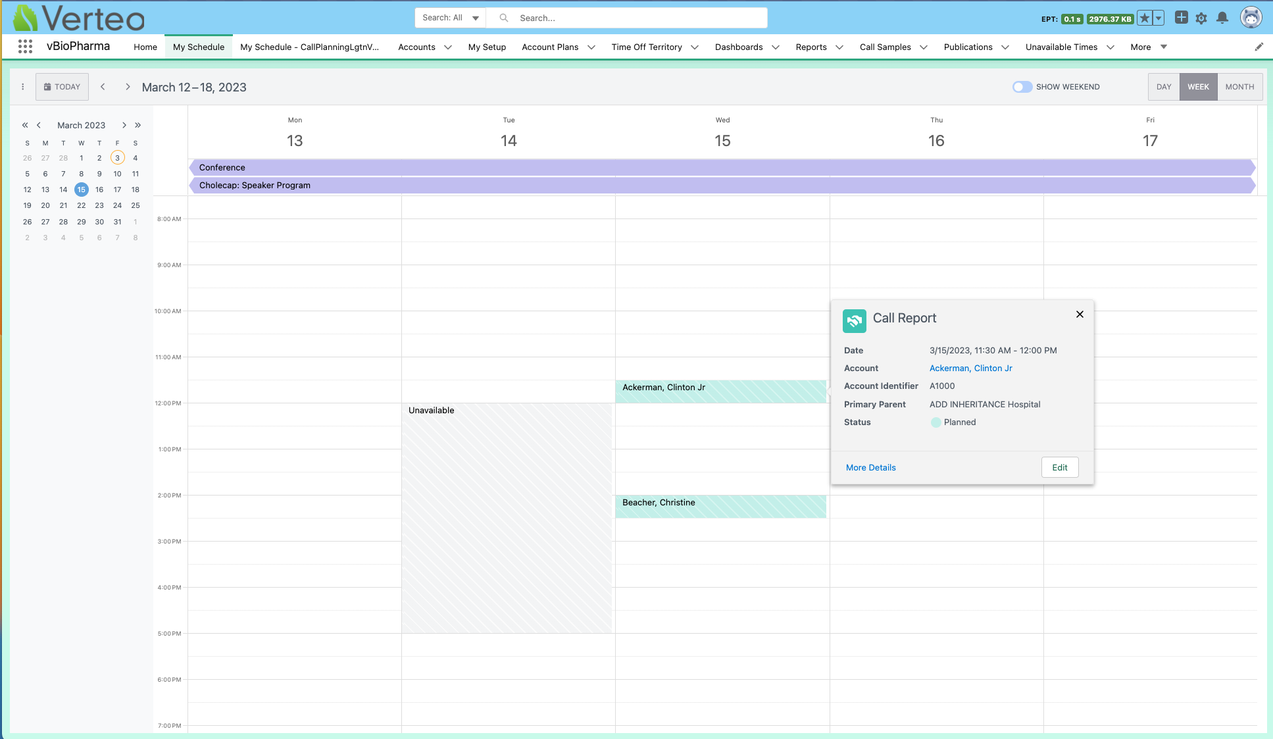Open the More Details link

(870, 468)
